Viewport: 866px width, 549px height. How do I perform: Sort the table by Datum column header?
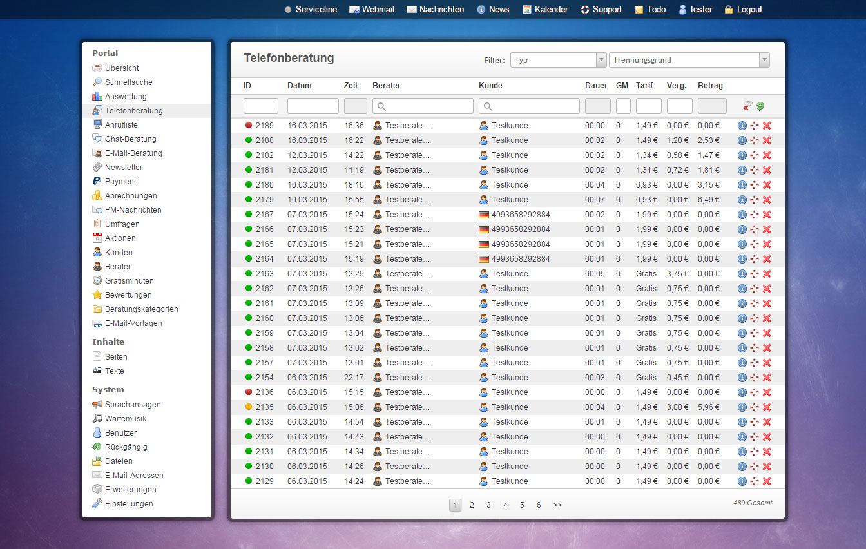coord(300,86)
